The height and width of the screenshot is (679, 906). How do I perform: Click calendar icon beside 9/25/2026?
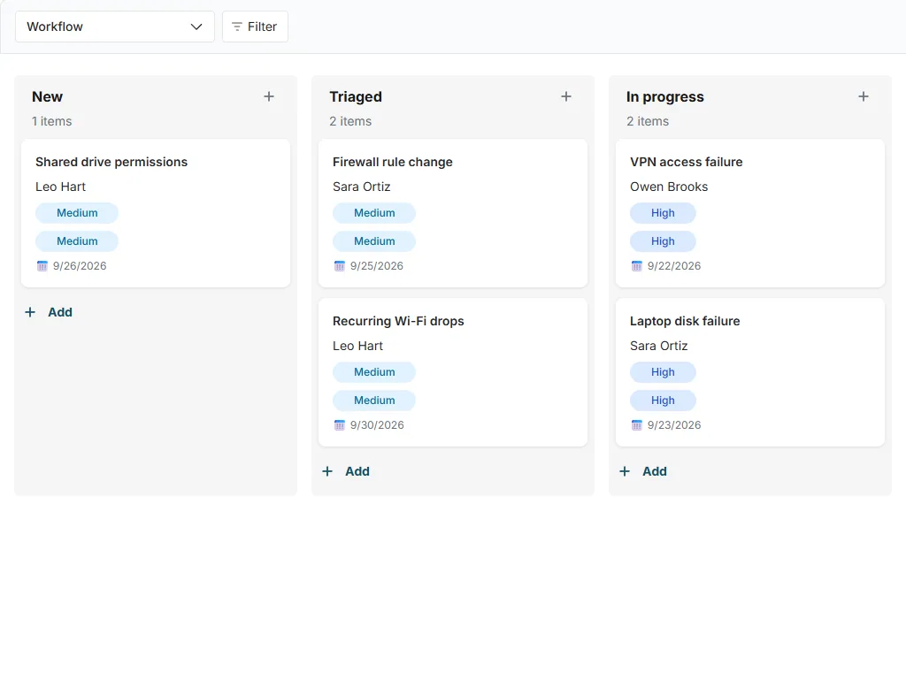point(339,266)
